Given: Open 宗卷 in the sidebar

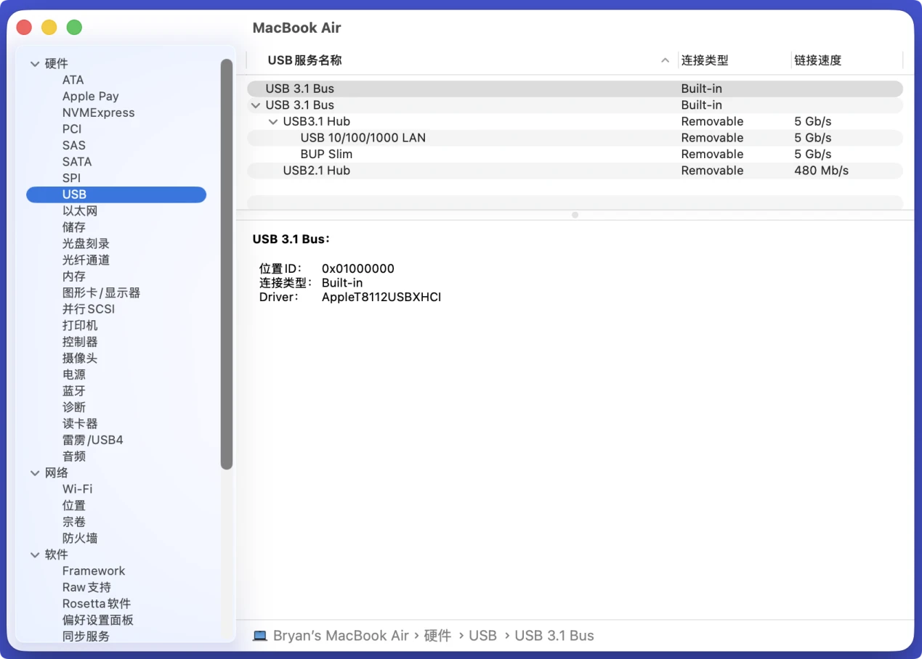Looking at the screenshot, I should (74, 522).
